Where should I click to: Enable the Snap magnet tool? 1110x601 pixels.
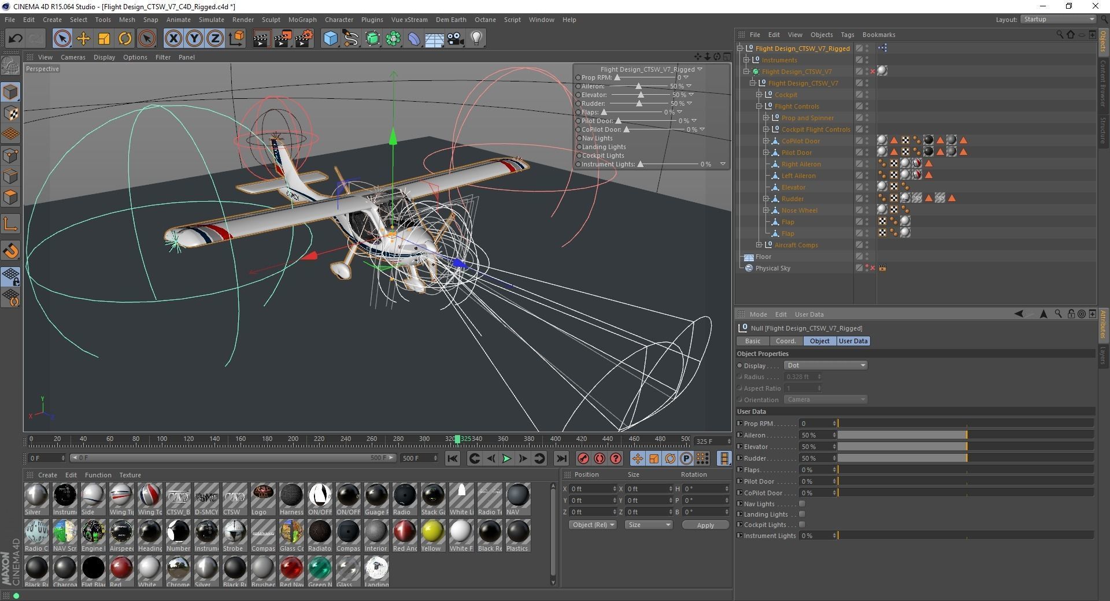tap(10, 251)
